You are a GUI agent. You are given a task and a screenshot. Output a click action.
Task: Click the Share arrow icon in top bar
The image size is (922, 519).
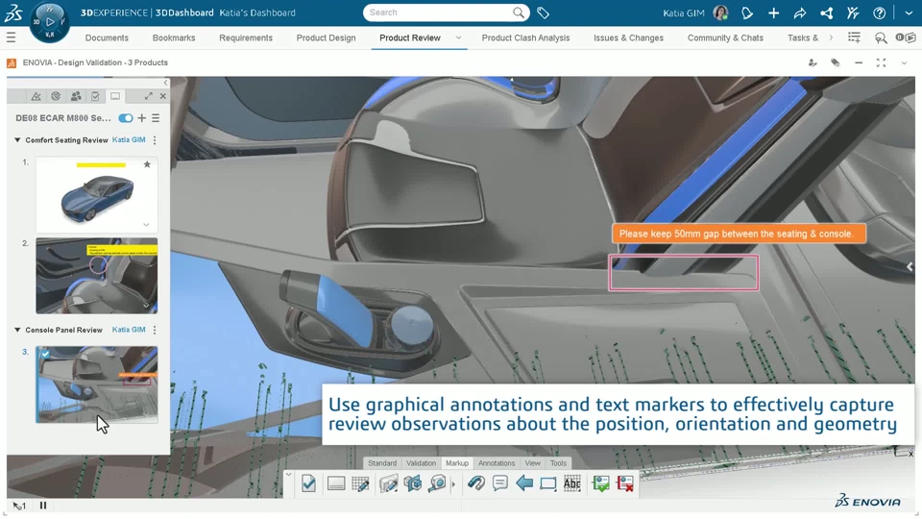800,12
